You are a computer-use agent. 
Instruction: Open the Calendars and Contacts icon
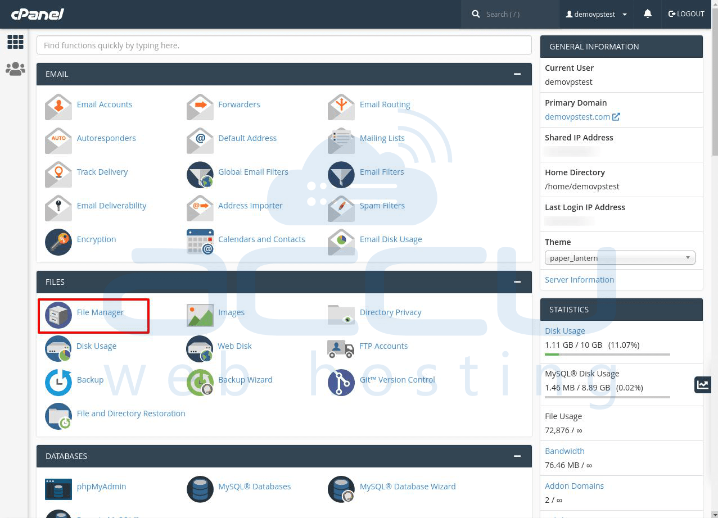click(x=200, y=242)
